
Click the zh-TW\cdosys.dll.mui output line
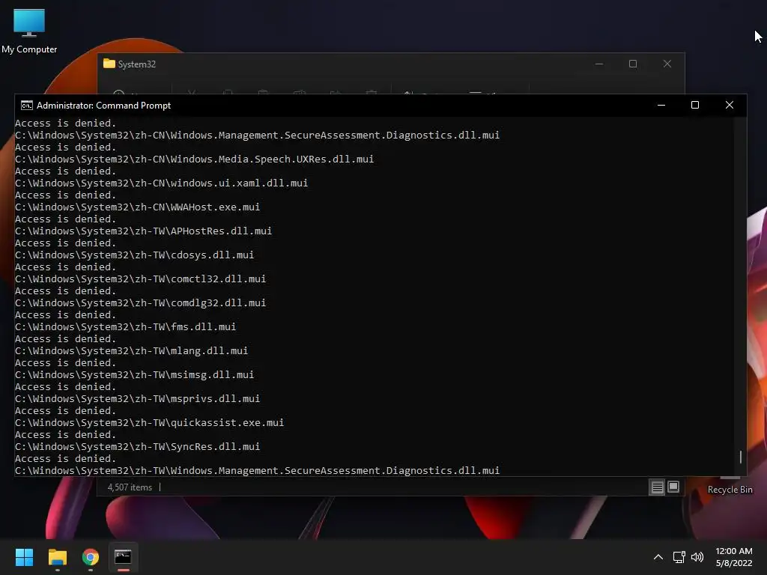point(135,255)
